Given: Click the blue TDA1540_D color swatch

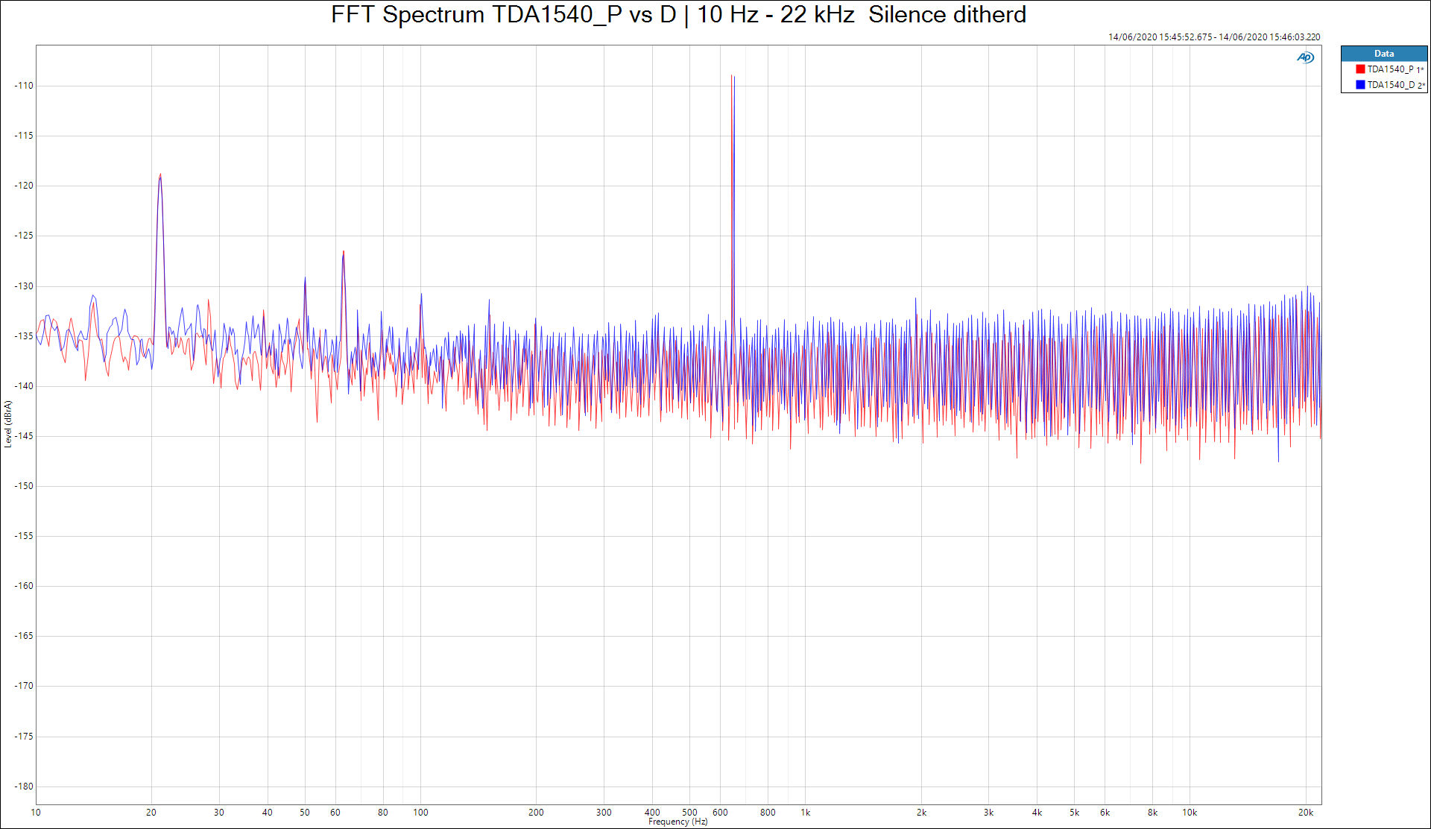Looking at the screenshot, I should pos(1360,85).
